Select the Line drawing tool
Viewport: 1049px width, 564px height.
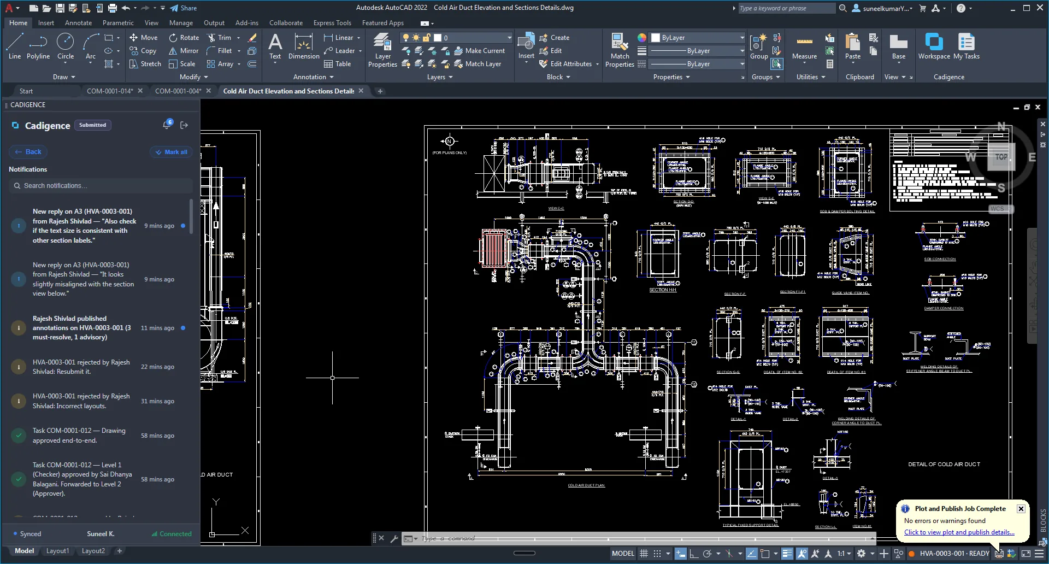pos(15,46)
